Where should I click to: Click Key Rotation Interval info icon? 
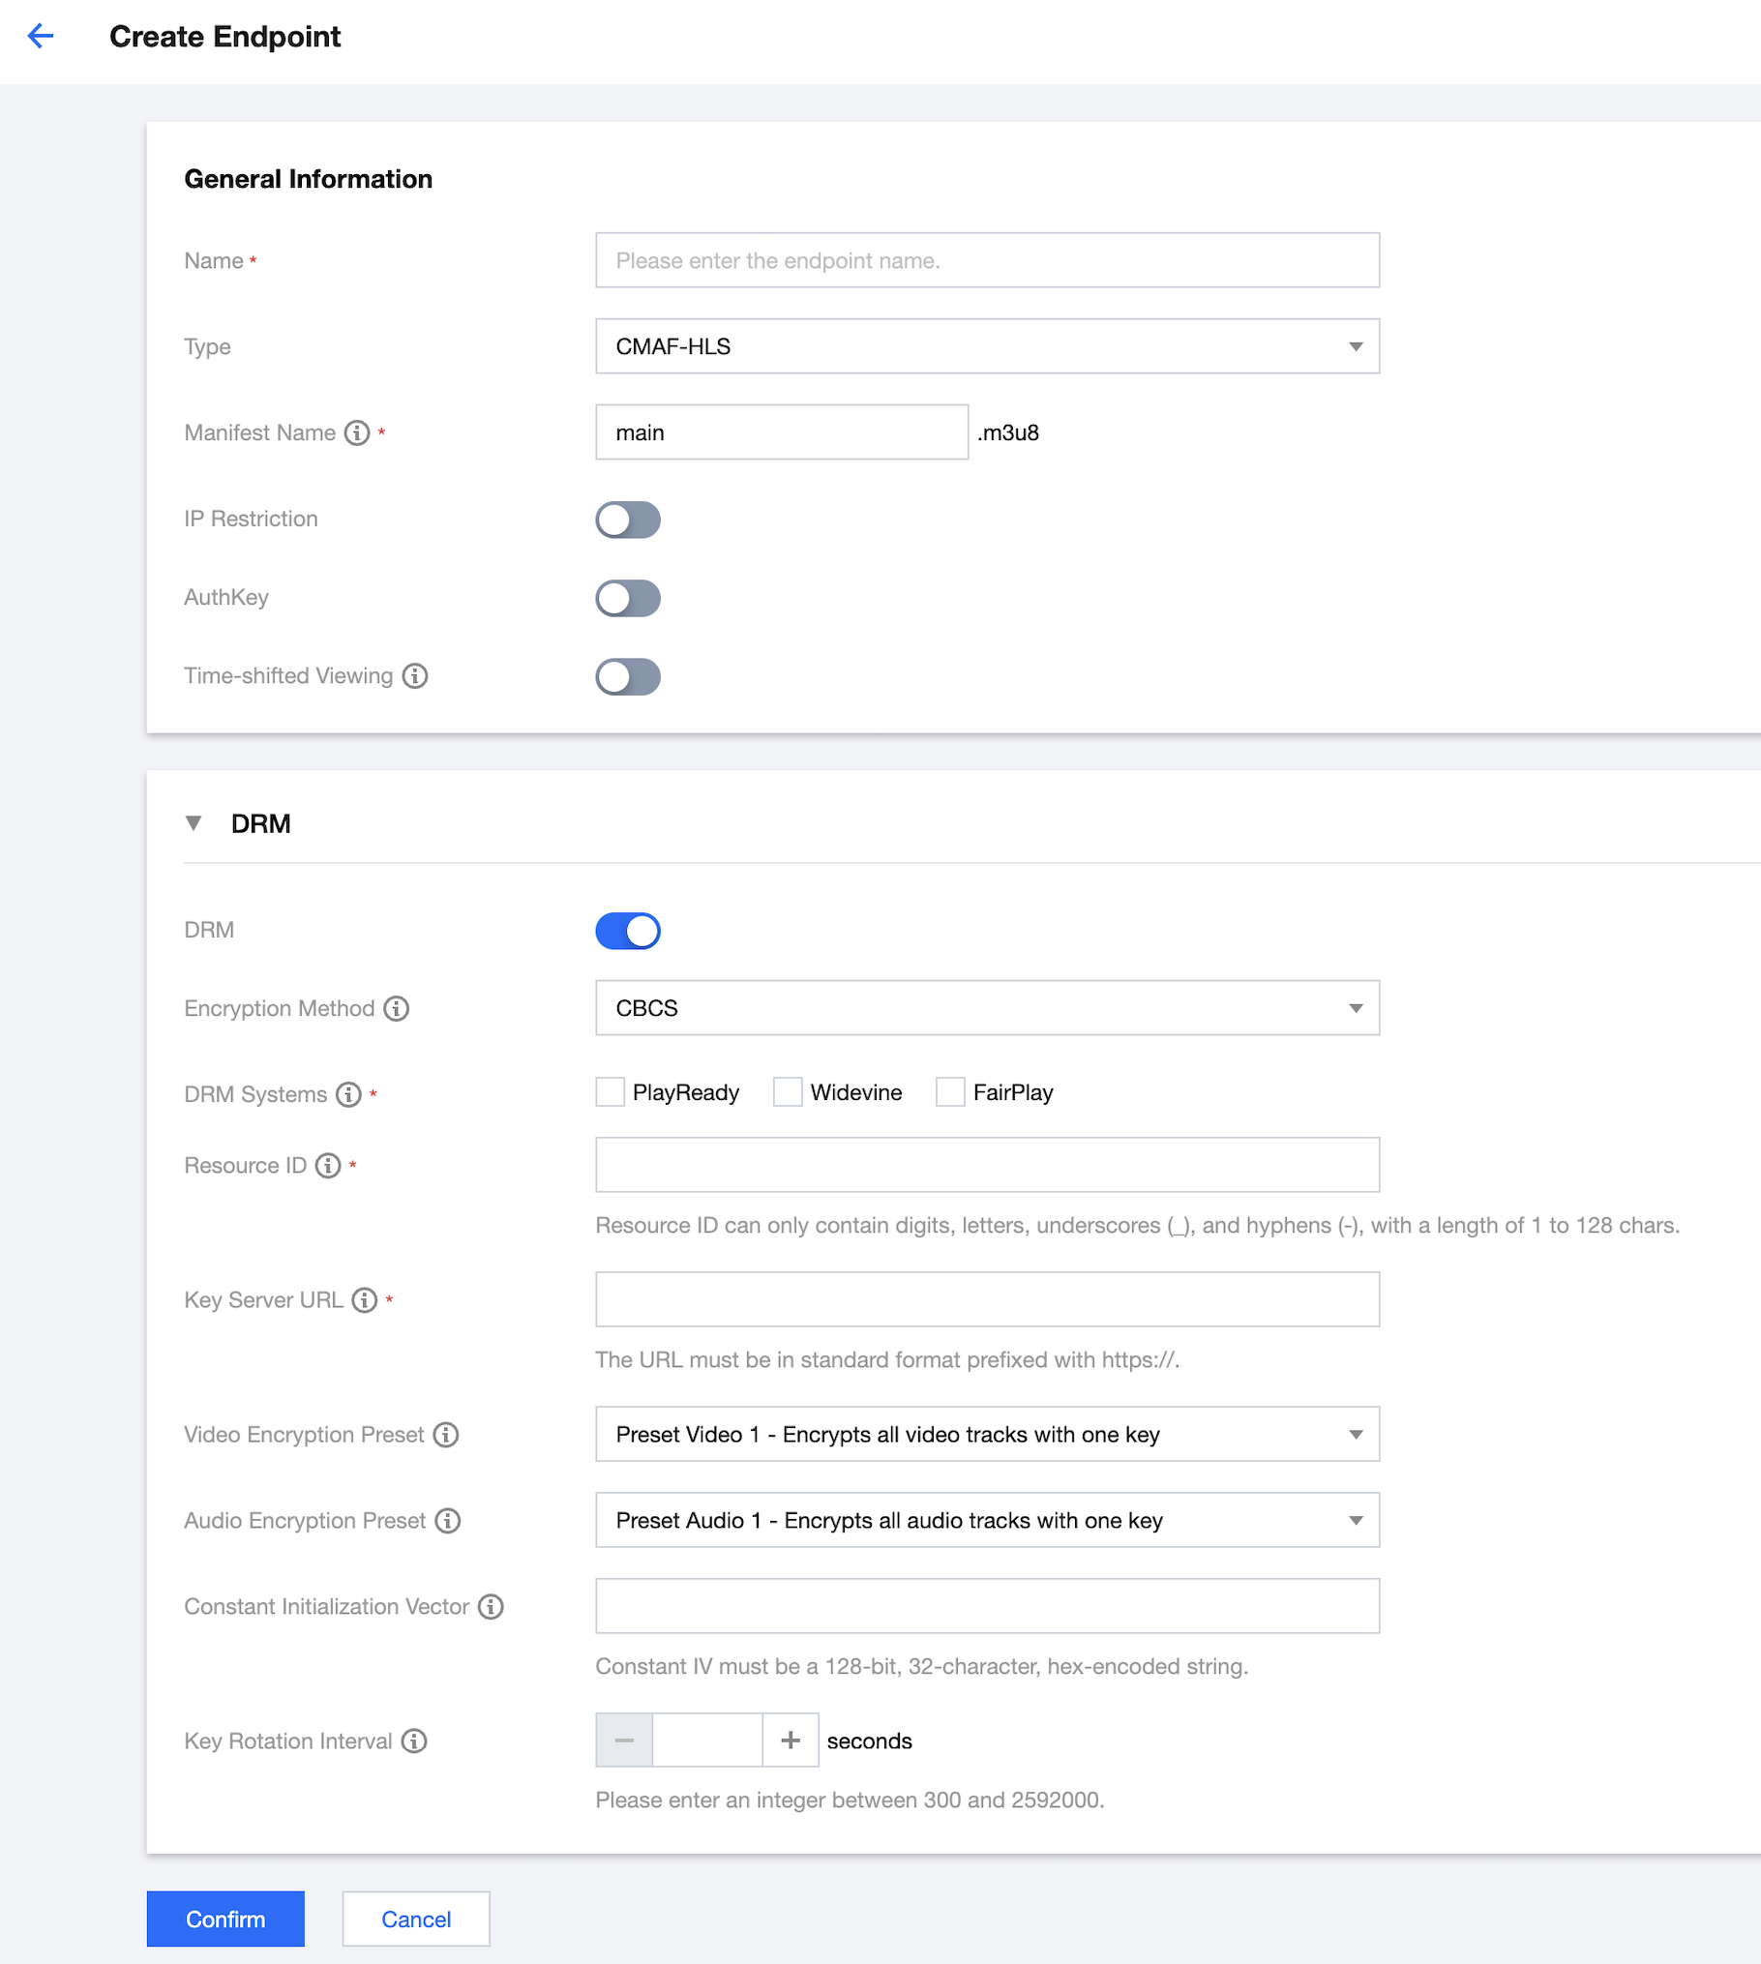click(x=414, y=1741)
